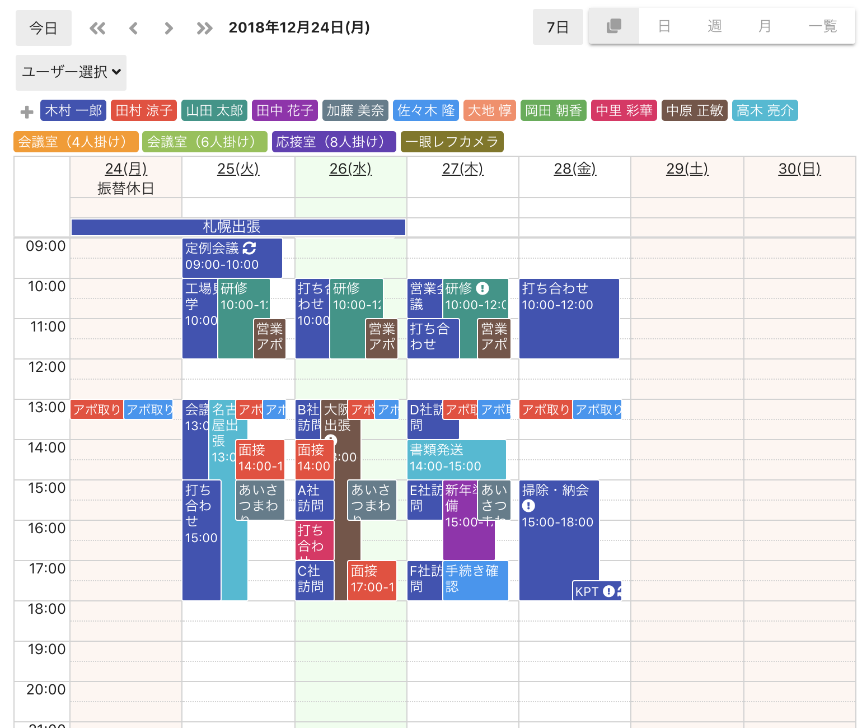
Task: Open the 札幌出張 all-day event bar
Action: click(x=238, y=227)
